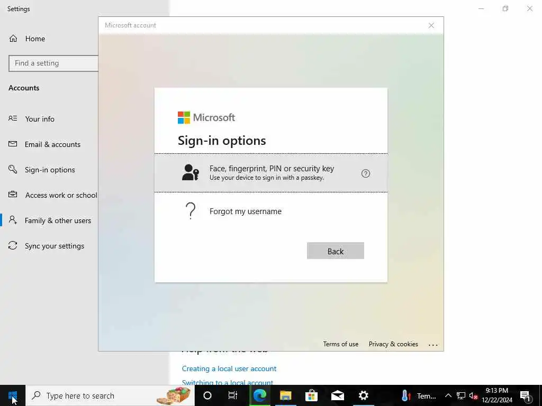Minimize the Settings window

coord(481,8)
